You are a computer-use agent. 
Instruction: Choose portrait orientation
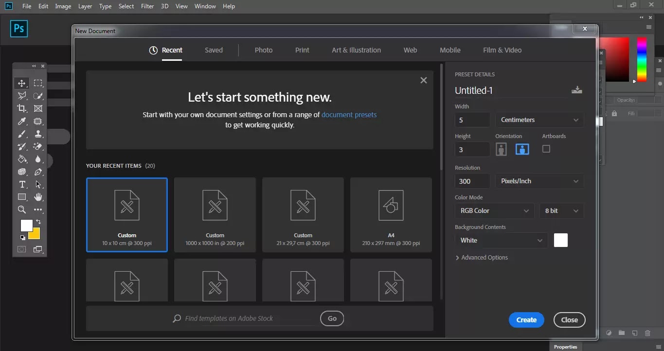click(501, 149)
